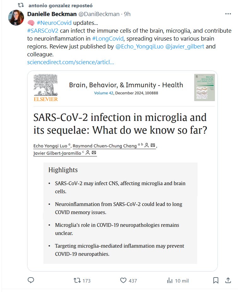The height and width of the screenshot is (292, 238).
Task: Click the reply speech bubble icon
Action: [x=31, y=280]
